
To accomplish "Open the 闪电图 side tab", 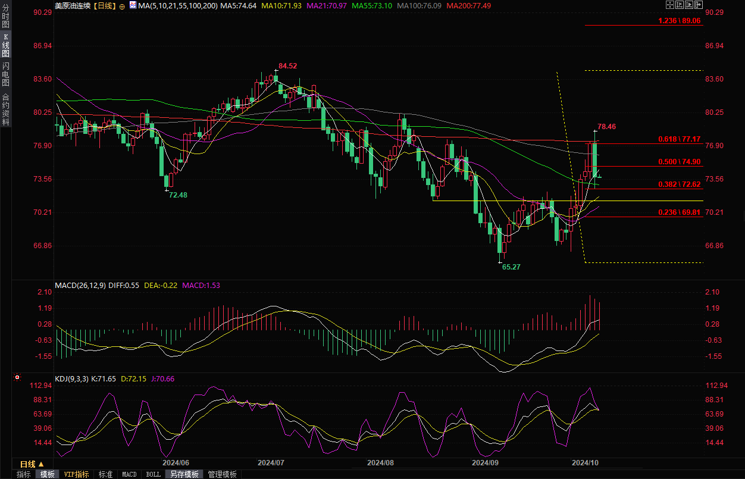I will coord(6,74).
